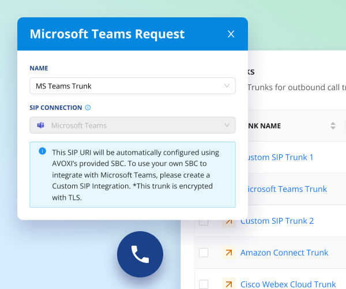Click the blue phone call button
The width and height of the screenshot is (346, 289).
coord(140,254)
